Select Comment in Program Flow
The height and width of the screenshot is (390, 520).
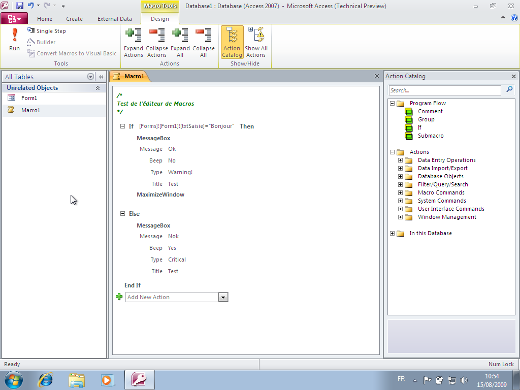point(430,111)
